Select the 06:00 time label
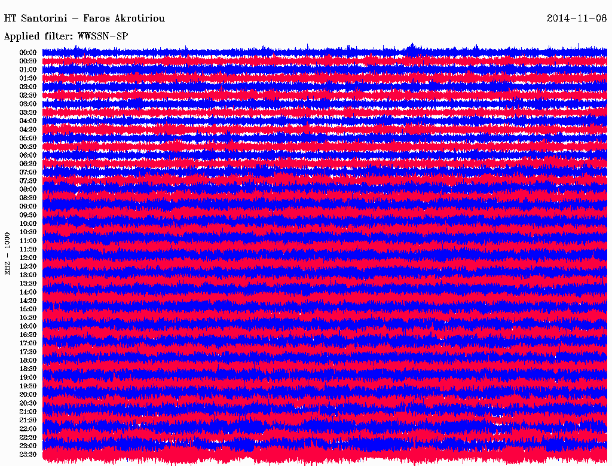The image size is (612, 466). click(x=28, y=155)
